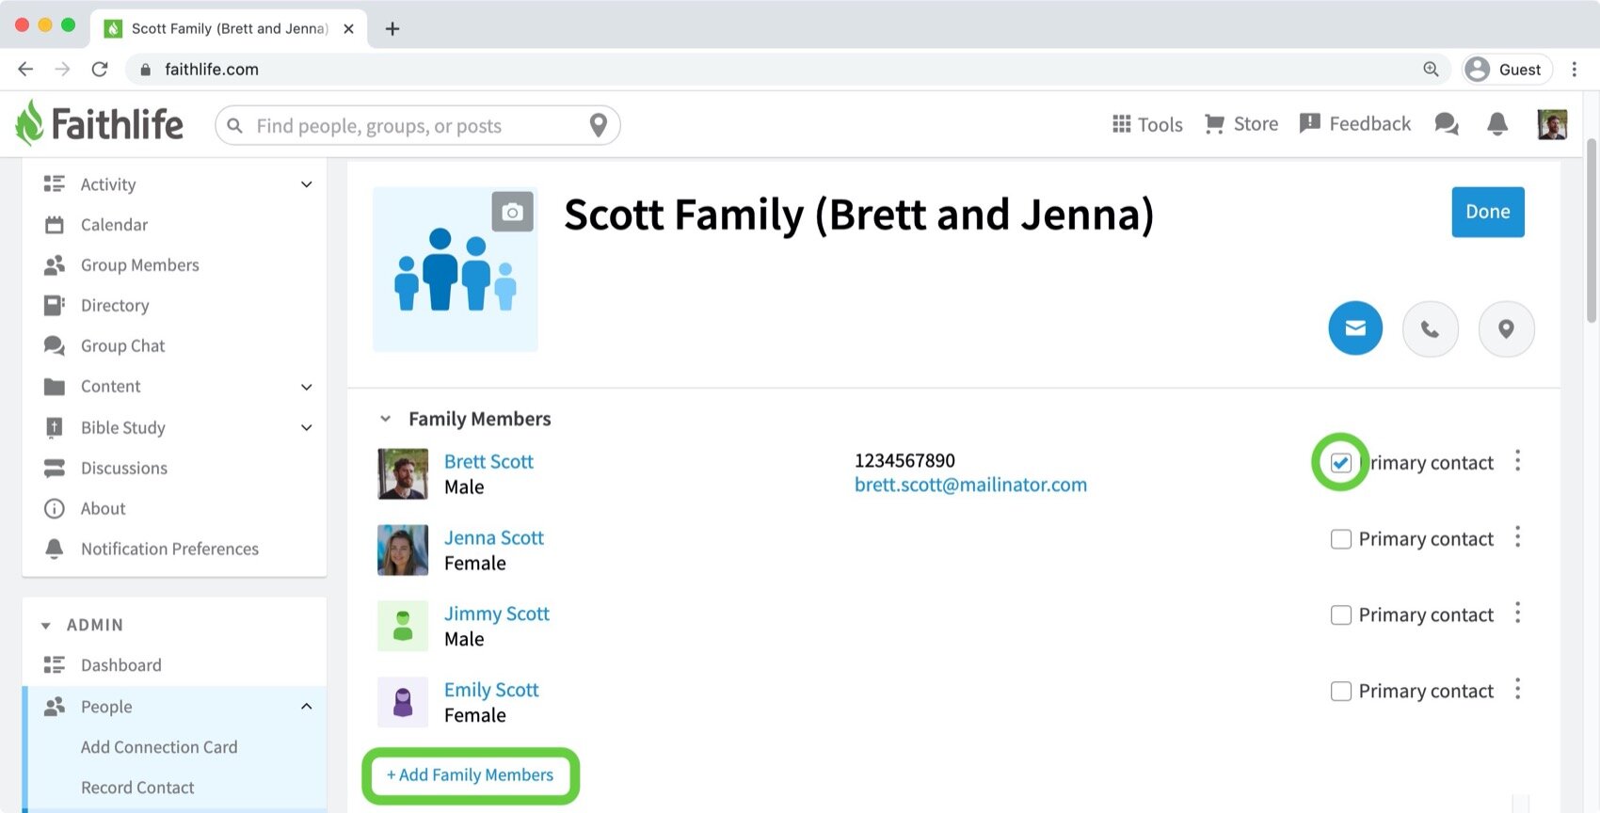The image size is (1600, 813).
Task: Open Emily Scott's profile link
Action: 491,690
